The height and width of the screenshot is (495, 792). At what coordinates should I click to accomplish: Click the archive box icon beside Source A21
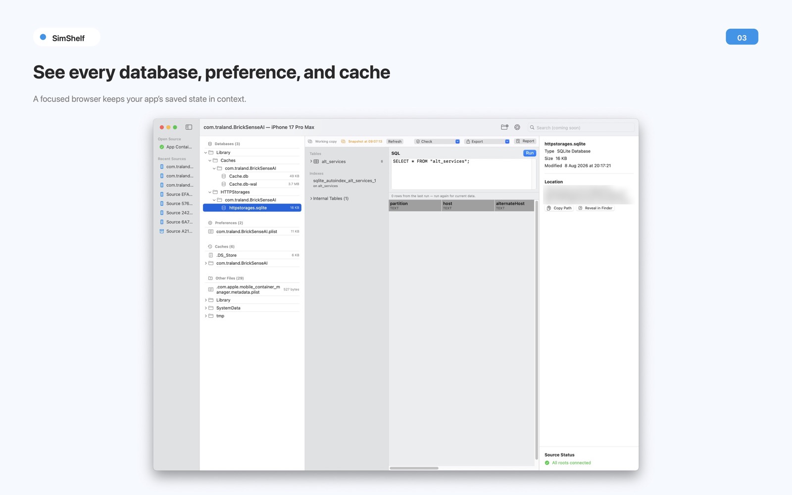(162, 231)
